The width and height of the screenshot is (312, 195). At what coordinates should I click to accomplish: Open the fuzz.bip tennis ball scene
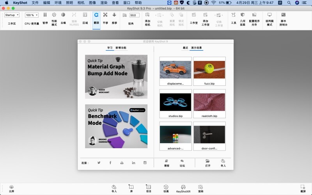(x=209, y=71)
